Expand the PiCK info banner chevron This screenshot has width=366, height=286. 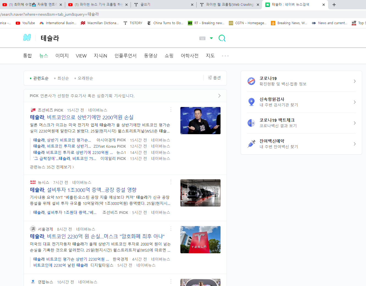coord(219,96)
